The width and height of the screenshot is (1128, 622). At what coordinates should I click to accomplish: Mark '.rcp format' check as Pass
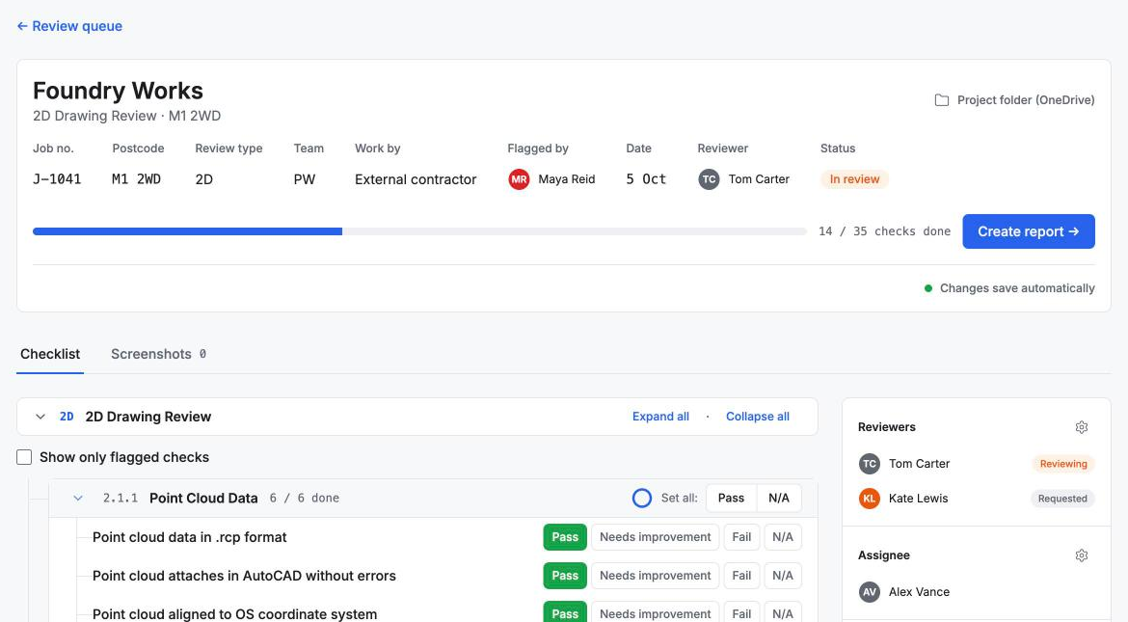tap(565, 537)
